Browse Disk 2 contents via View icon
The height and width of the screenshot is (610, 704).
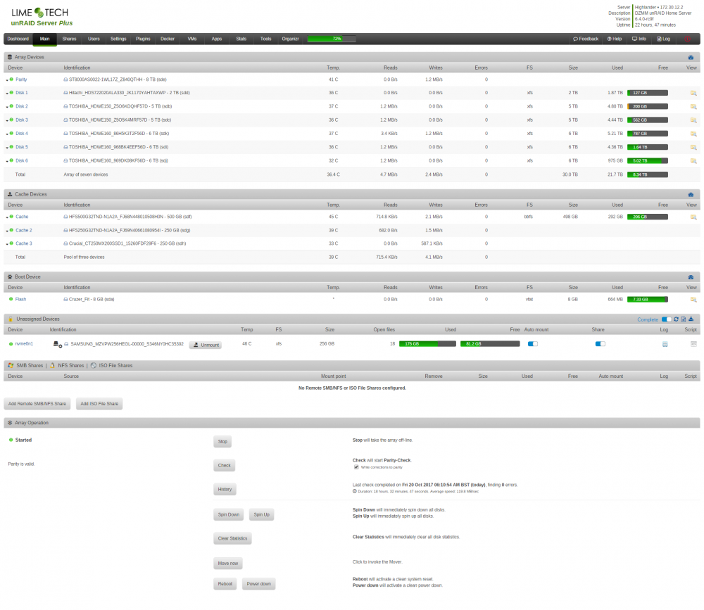pyautogui.click(x=693, y=107)
